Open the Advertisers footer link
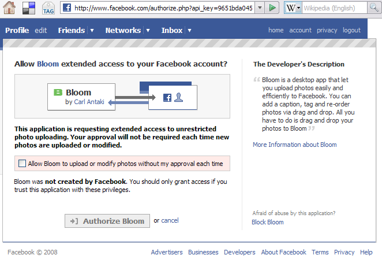The image size is (382, 266). pyautogui.click(x=167, y=252)
